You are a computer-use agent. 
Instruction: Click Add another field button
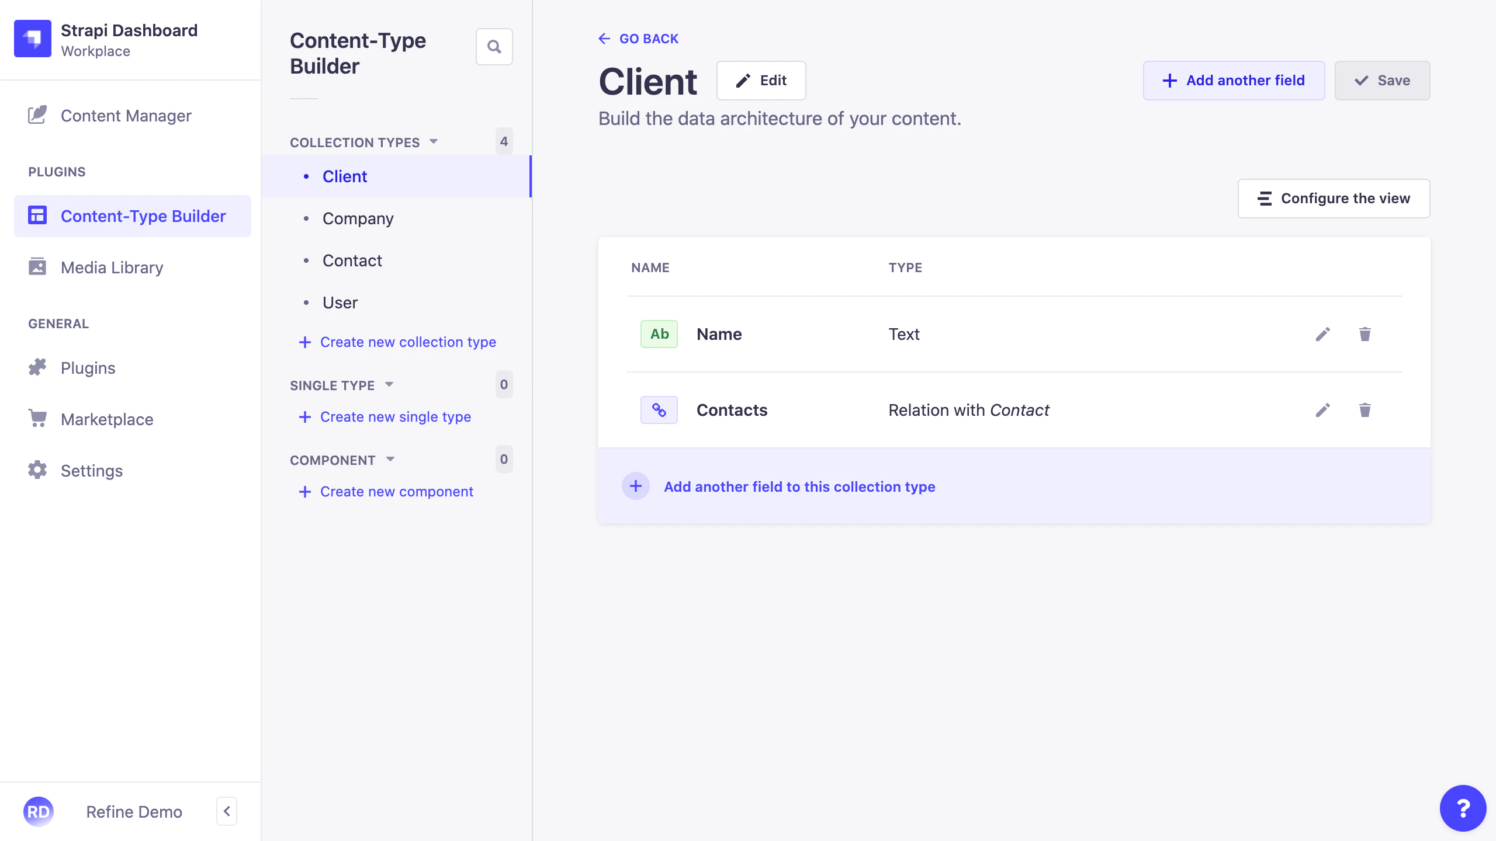click(x=1234, y=80)
